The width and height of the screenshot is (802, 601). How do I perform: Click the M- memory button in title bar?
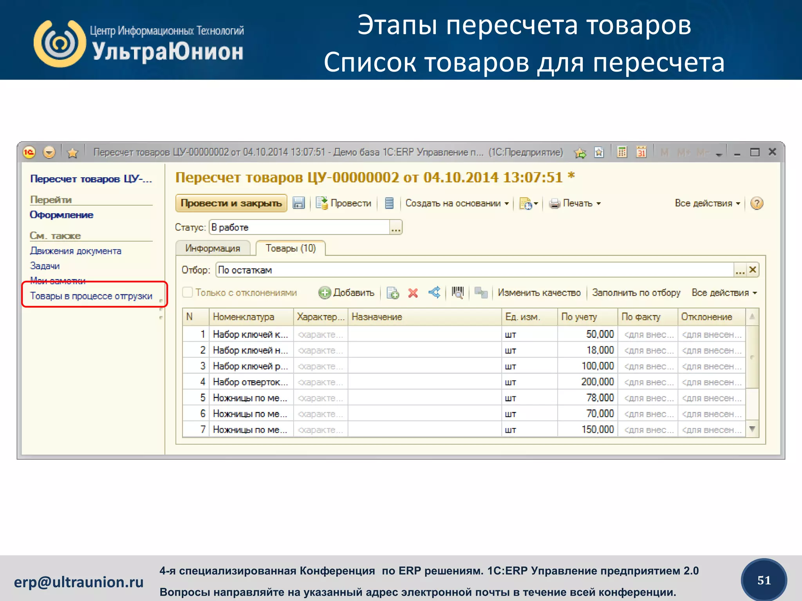704,153
